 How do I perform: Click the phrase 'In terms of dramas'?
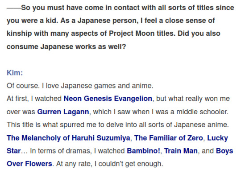click(61, 151)
